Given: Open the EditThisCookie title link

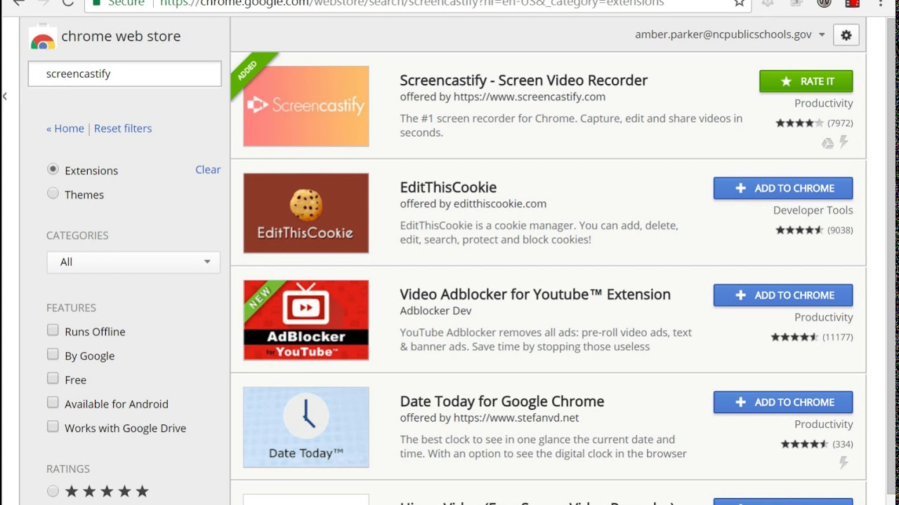Looking at the screenshot, I should pos(448,187).
